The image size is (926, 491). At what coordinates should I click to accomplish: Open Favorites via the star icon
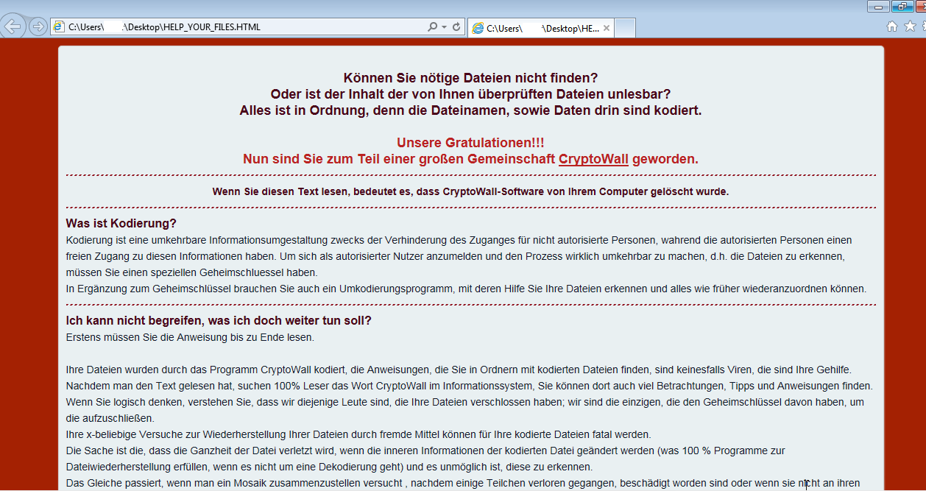tap(910, 27)
